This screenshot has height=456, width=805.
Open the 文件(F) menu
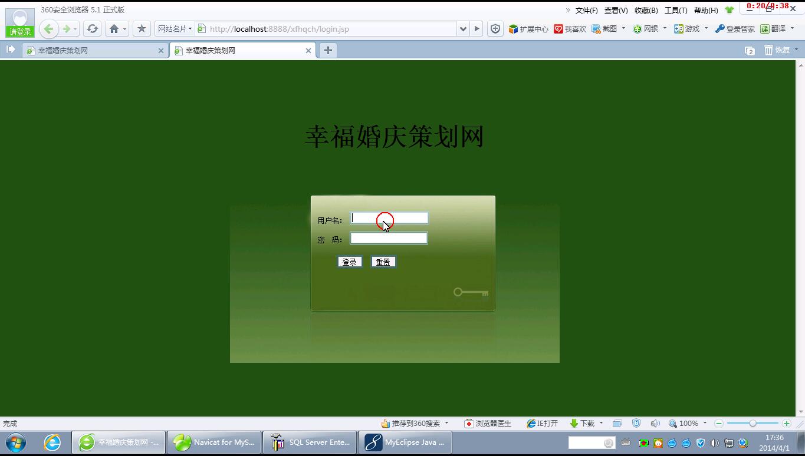tap(586, 11)
